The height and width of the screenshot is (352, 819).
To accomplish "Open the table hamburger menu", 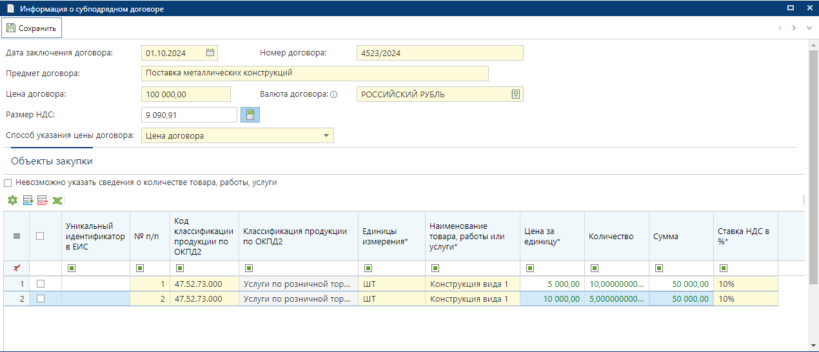I will point(17,236).
